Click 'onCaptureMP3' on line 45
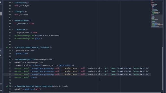 [x=52, y=36]
